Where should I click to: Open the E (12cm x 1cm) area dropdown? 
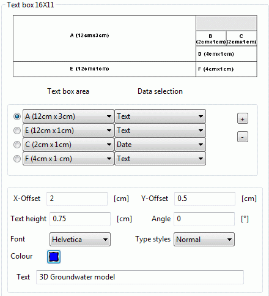(68, 131)
